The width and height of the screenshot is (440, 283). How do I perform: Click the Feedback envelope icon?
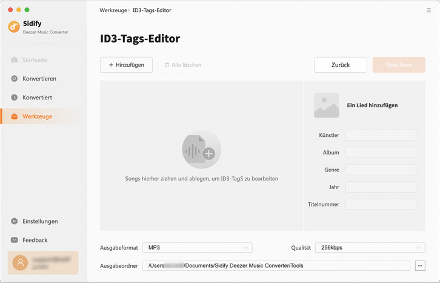[x=15, y=240]
